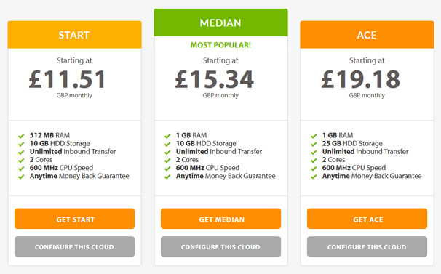Click the GET START button
The height and width of the screenshot is (274, 441).
tap(74, 219)
